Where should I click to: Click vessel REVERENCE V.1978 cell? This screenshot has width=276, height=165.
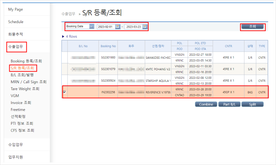(158, 92)
